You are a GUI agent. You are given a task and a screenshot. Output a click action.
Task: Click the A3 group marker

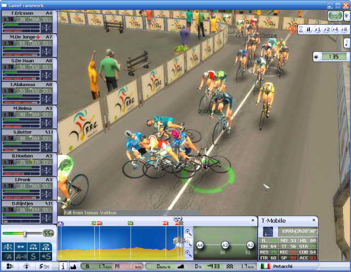pos(225,245)
